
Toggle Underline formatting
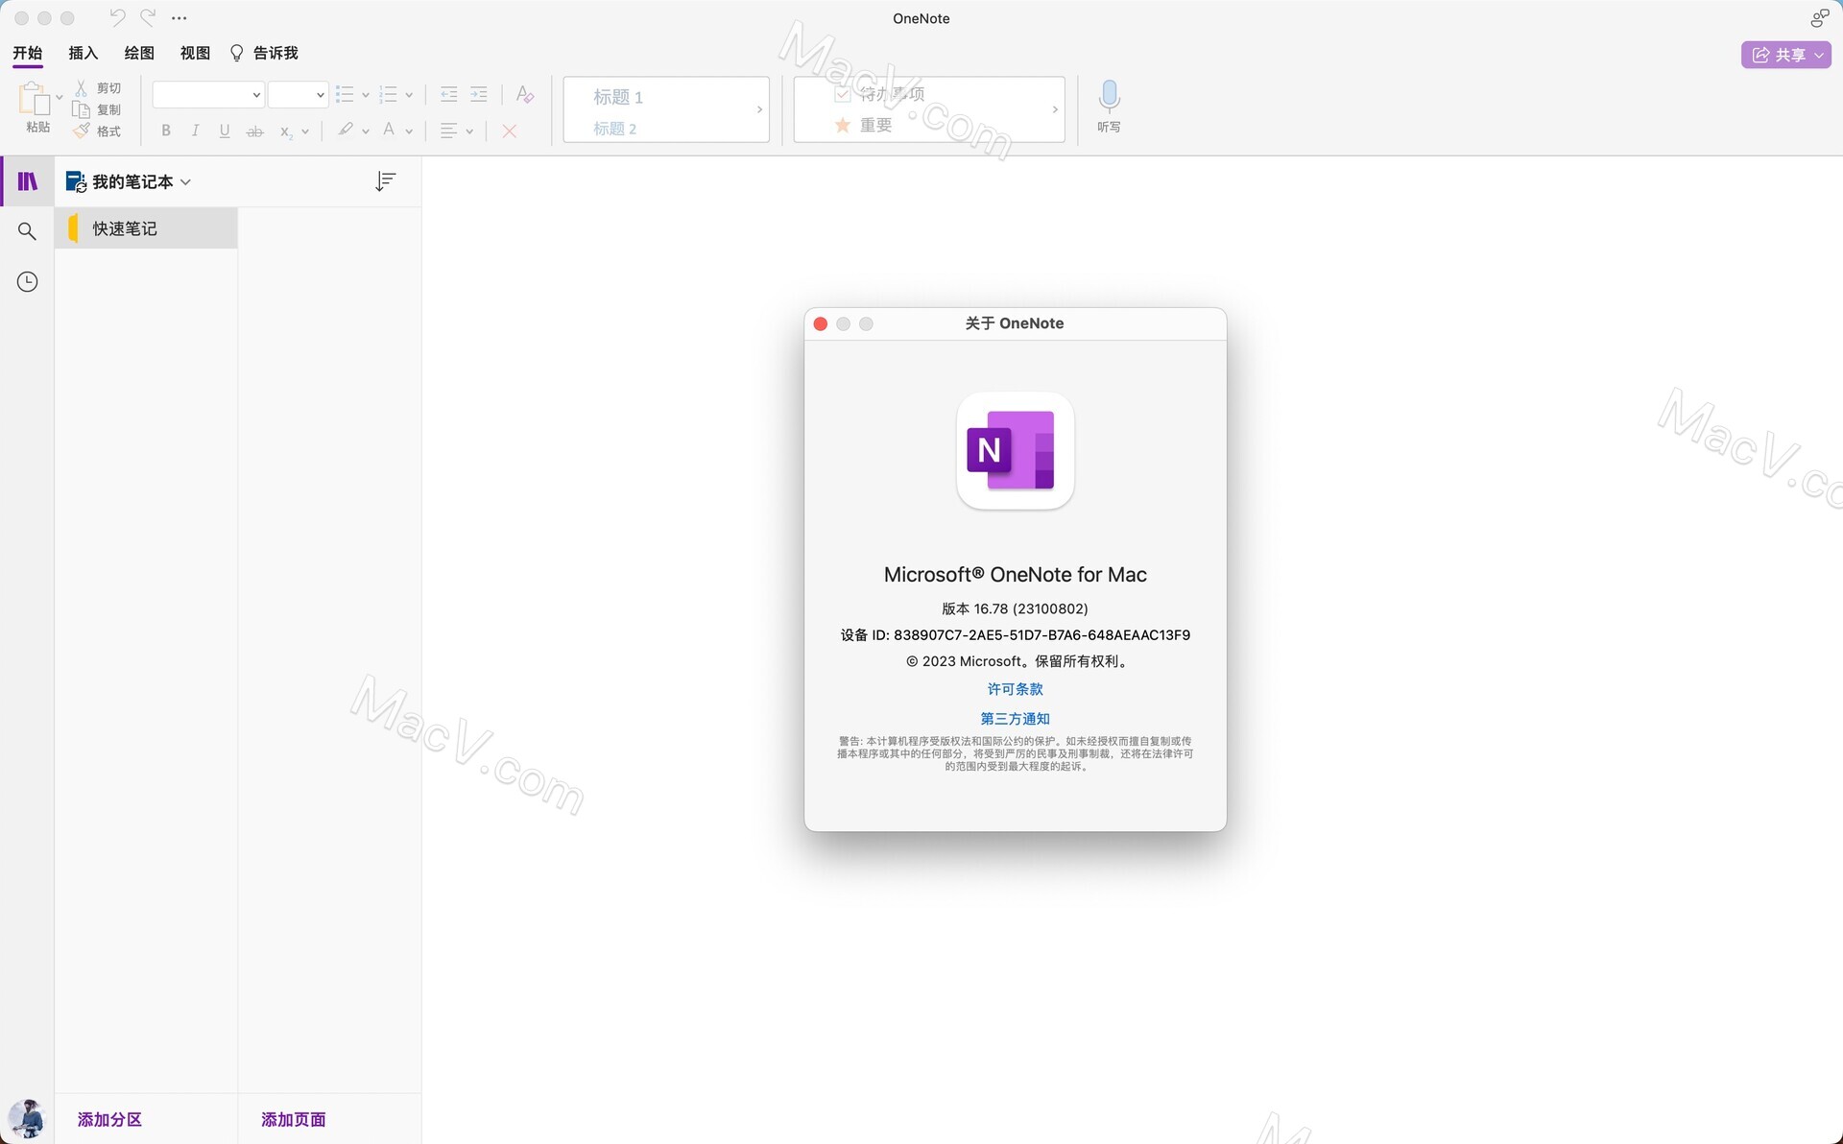(225, 131)
